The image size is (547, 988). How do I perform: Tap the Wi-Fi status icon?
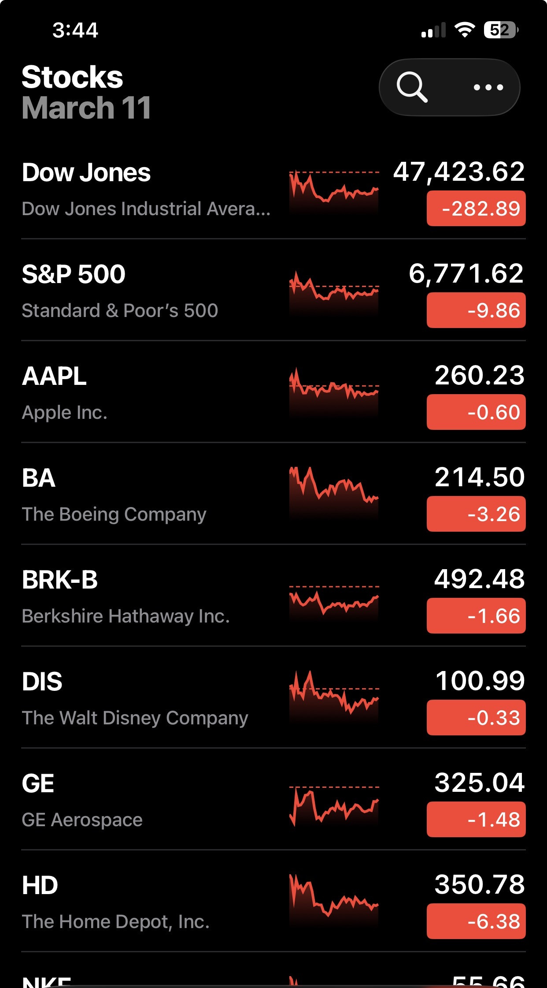[x=464, y=30]
